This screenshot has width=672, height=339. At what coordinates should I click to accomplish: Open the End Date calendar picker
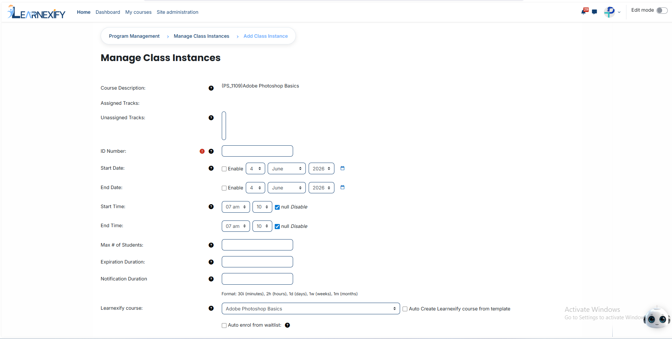[342, 187]
